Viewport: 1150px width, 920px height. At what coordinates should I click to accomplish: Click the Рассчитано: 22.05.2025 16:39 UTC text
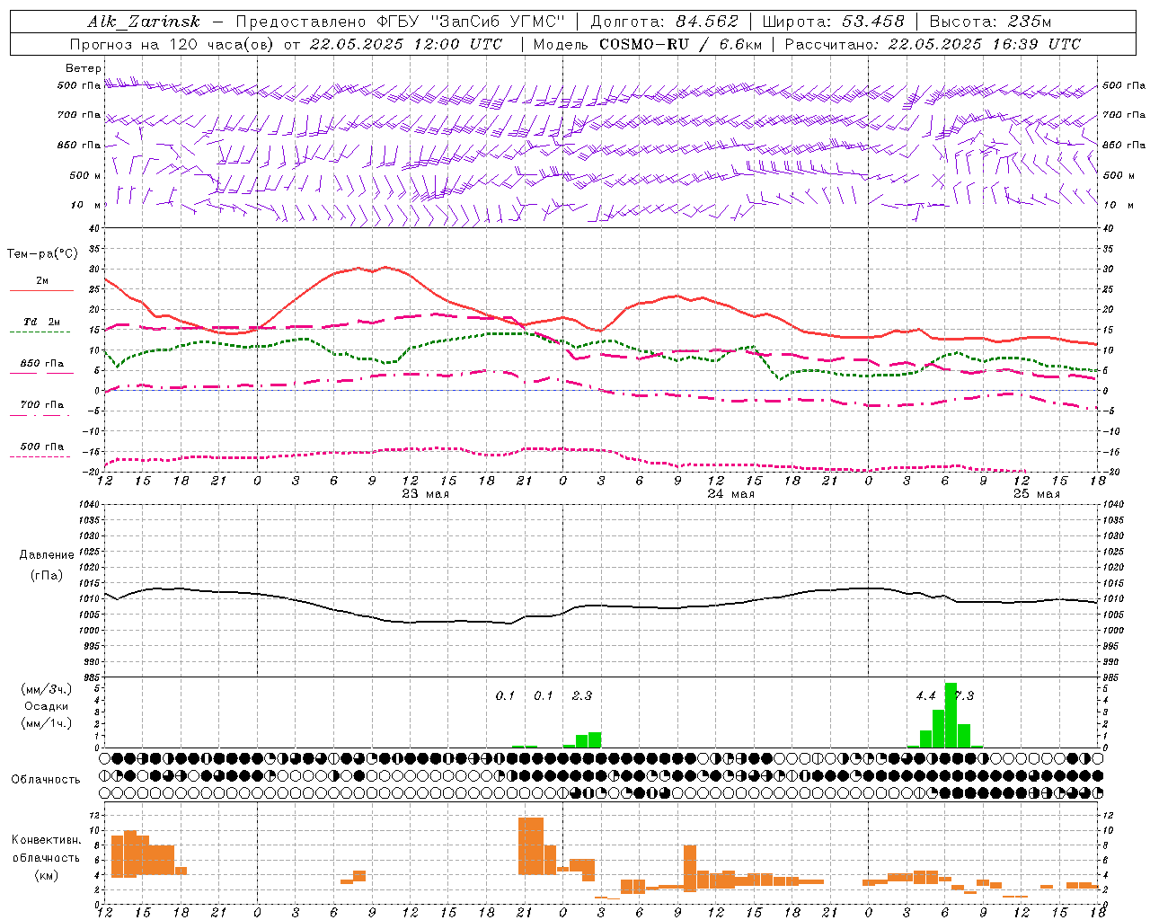pos(933,44)
